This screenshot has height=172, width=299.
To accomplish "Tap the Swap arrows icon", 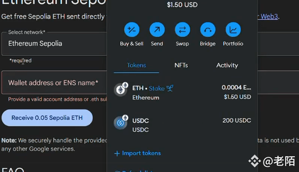I will pyautogui.click(x=182, y=29).
